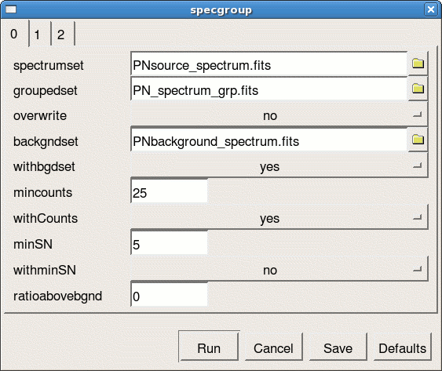This screenshot has width=442, height=371.
Task: Edit the ratioabovebgnd value field
Action: 169,295
